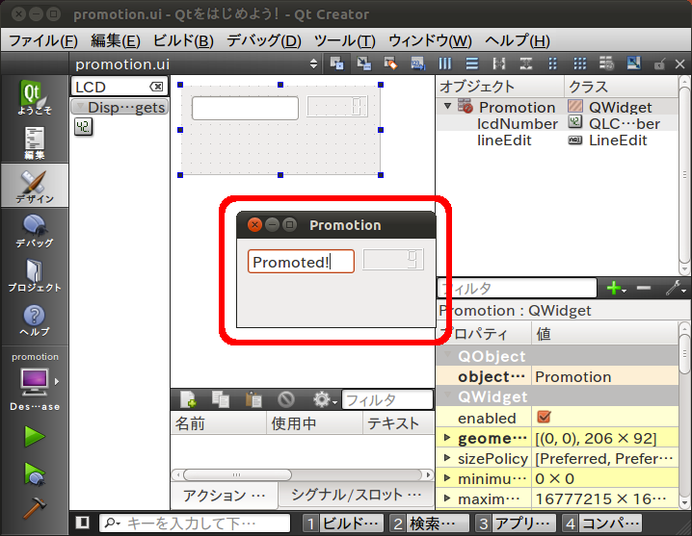Clear the LCD widget filter text
Image resolution: width=692 pixels, height=536 pixels.
tap(155, 87)
